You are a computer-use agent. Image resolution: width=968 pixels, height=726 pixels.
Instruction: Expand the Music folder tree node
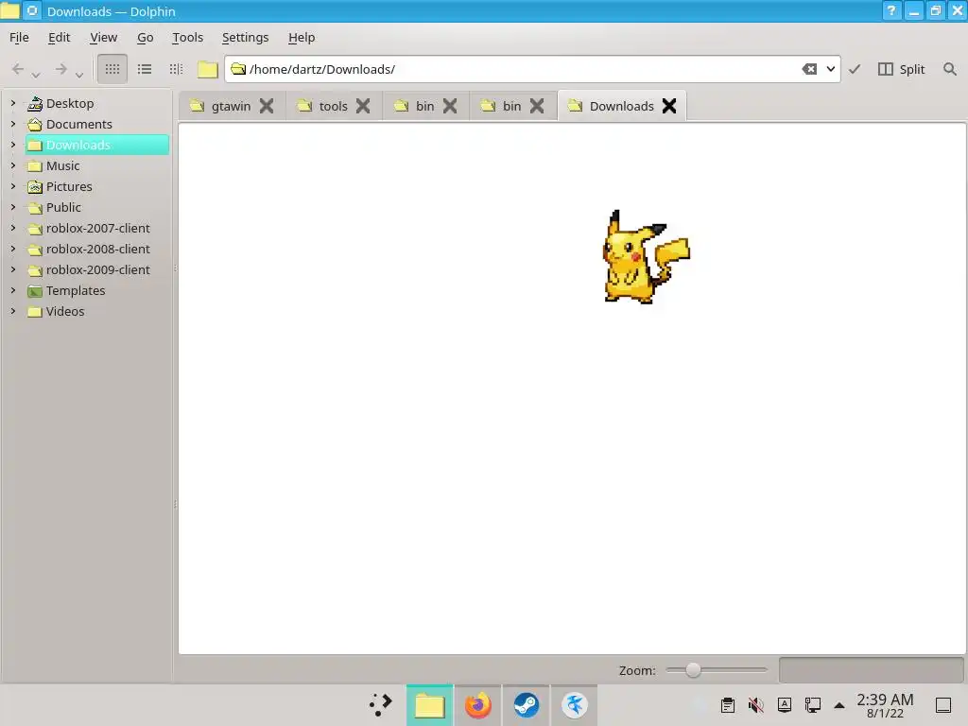click(x=13, y=165)
